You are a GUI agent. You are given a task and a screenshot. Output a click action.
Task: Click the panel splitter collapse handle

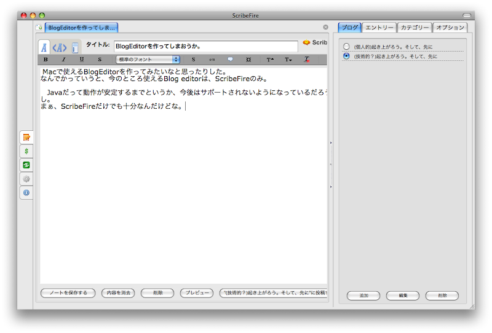331,165
